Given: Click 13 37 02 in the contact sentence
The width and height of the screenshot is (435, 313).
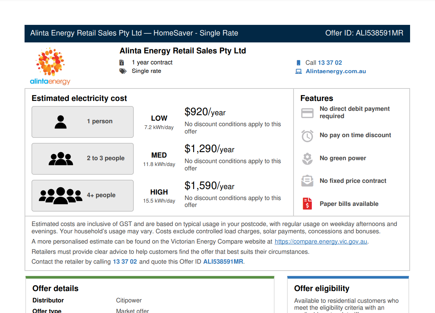Looking at the screenshot, I should 125,262.
